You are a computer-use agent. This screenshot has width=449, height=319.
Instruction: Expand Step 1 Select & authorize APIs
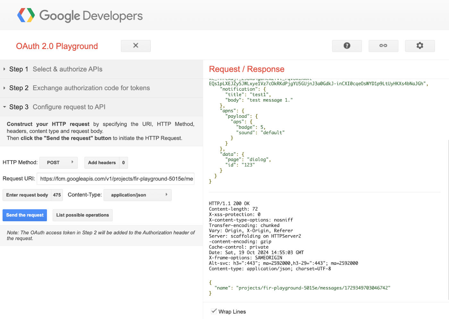(101, 69)
